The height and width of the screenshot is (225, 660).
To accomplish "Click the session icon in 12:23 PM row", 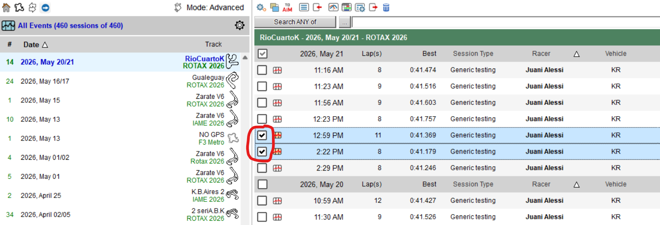I will tap(277, 119).
